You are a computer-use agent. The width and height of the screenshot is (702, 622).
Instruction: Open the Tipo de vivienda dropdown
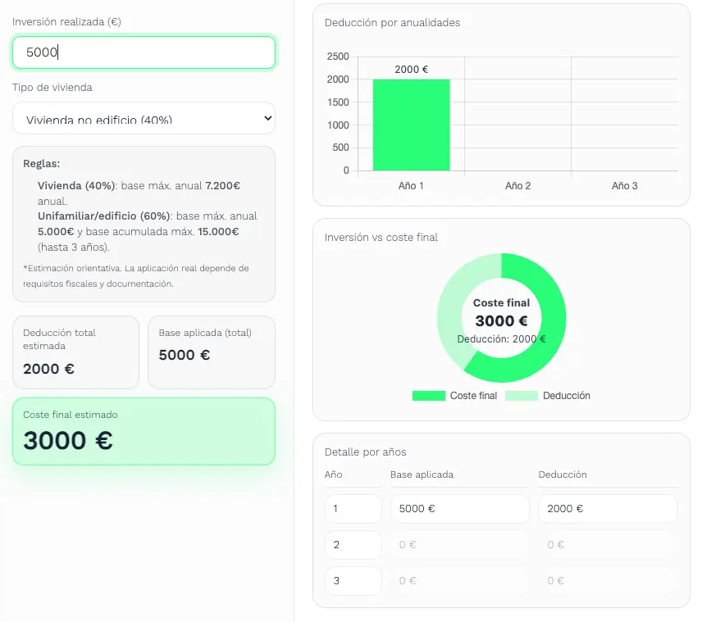(x=144, y=119)
